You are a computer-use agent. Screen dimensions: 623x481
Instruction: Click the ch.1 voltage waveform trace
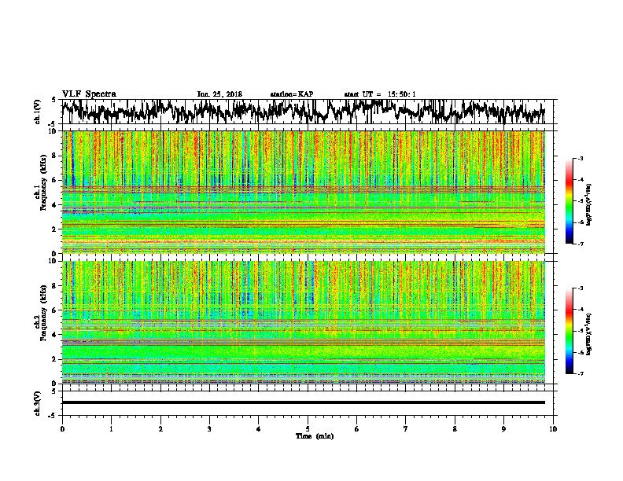click(304, 112)
